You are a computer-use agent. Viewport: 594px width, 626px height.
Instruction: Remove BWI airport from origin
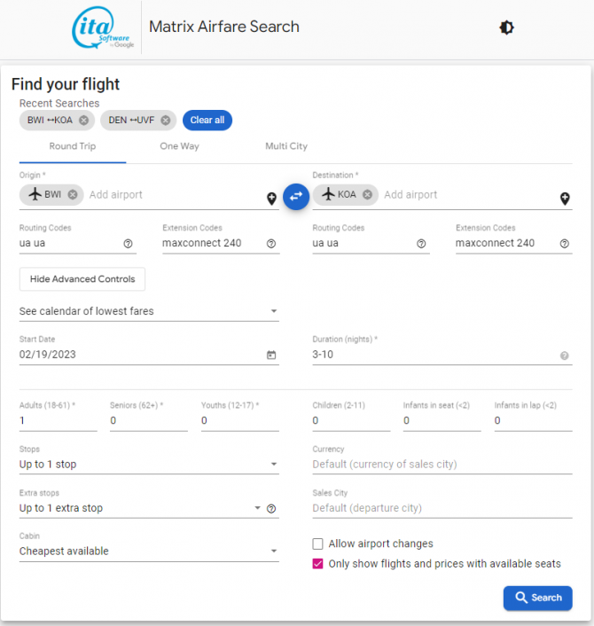pos(73,194)
